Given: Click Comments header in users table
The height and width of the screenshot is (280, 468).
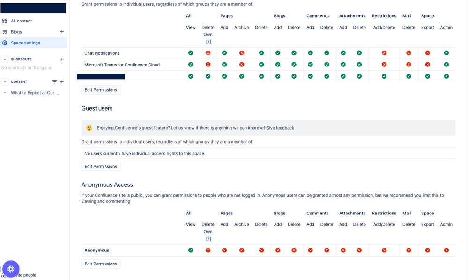Looking at the screenshot, I should click(318, 16).
